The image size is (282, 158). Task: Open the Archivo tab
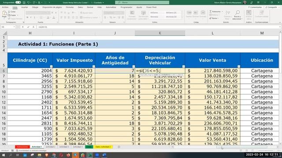click(x=5, y=7)
